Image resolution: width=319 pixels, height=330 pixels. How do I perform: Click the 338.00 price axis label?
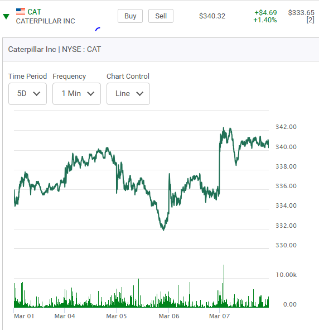point(286,166)
